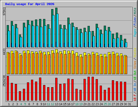The height and width of the screenshot is (107, 138).
Task: Click the yellow 'Visits' legend label
Action: point(135,53)
